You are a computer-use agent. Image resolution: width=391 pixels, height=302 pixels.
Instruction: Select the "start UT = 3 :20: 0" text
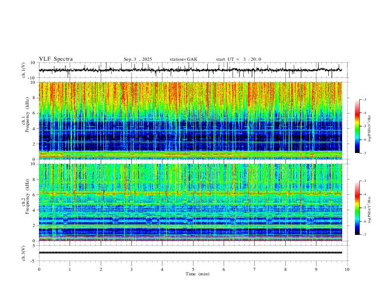(x=238, y=59)
